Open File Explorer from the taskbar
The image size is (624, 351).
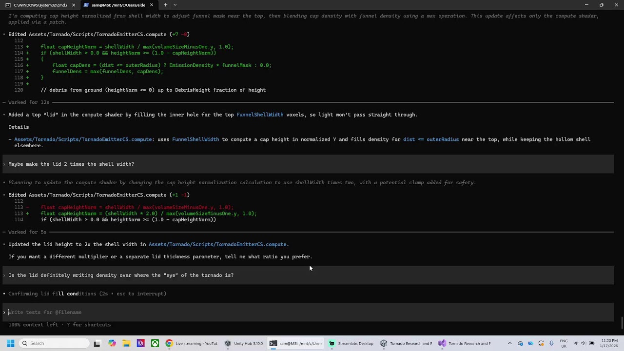pos(126,343)
